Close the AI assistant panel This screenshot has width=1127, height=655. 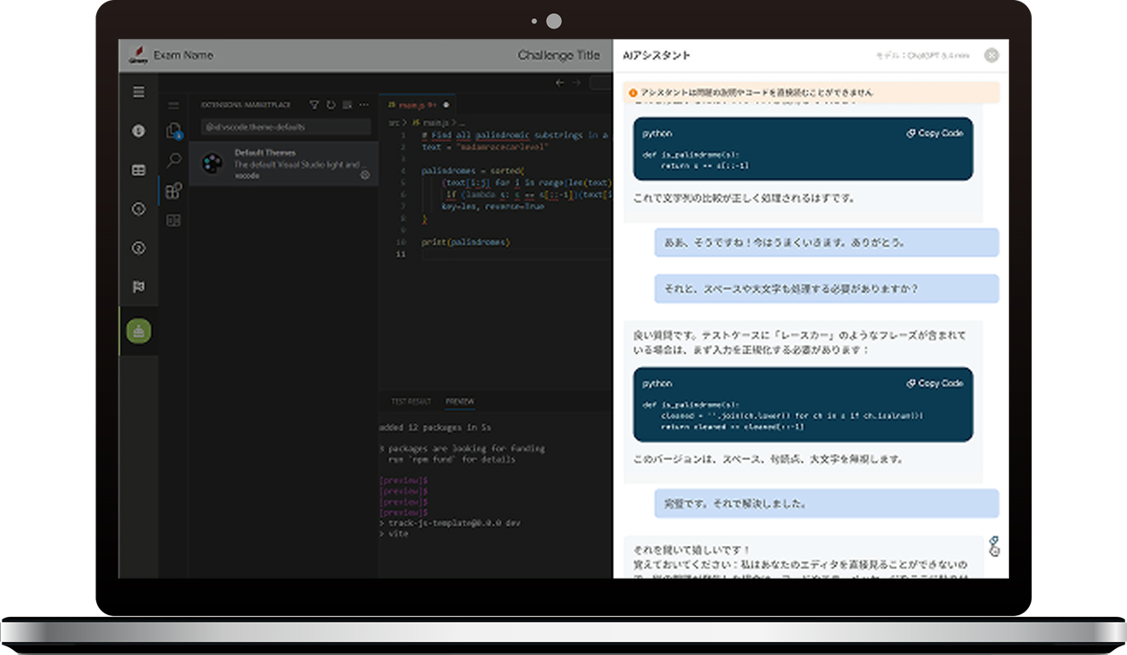[992, 55]
